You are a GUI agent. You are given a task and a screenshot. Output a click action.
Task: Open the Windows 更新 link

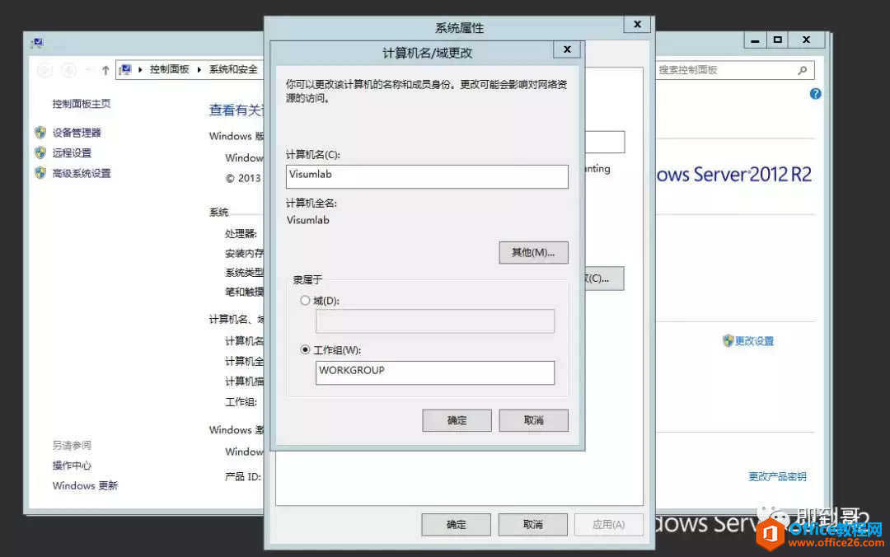85,485
